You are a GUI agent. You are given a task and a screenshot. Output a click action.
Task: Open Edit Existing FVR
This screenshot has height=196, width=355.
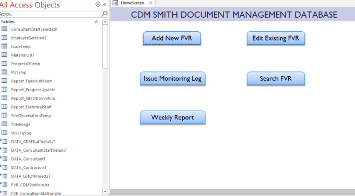pyautogui.click(x=276, y=38)
